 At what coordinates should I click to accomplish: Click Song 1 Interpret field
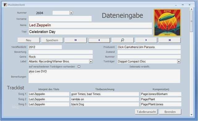coord(49,94)
